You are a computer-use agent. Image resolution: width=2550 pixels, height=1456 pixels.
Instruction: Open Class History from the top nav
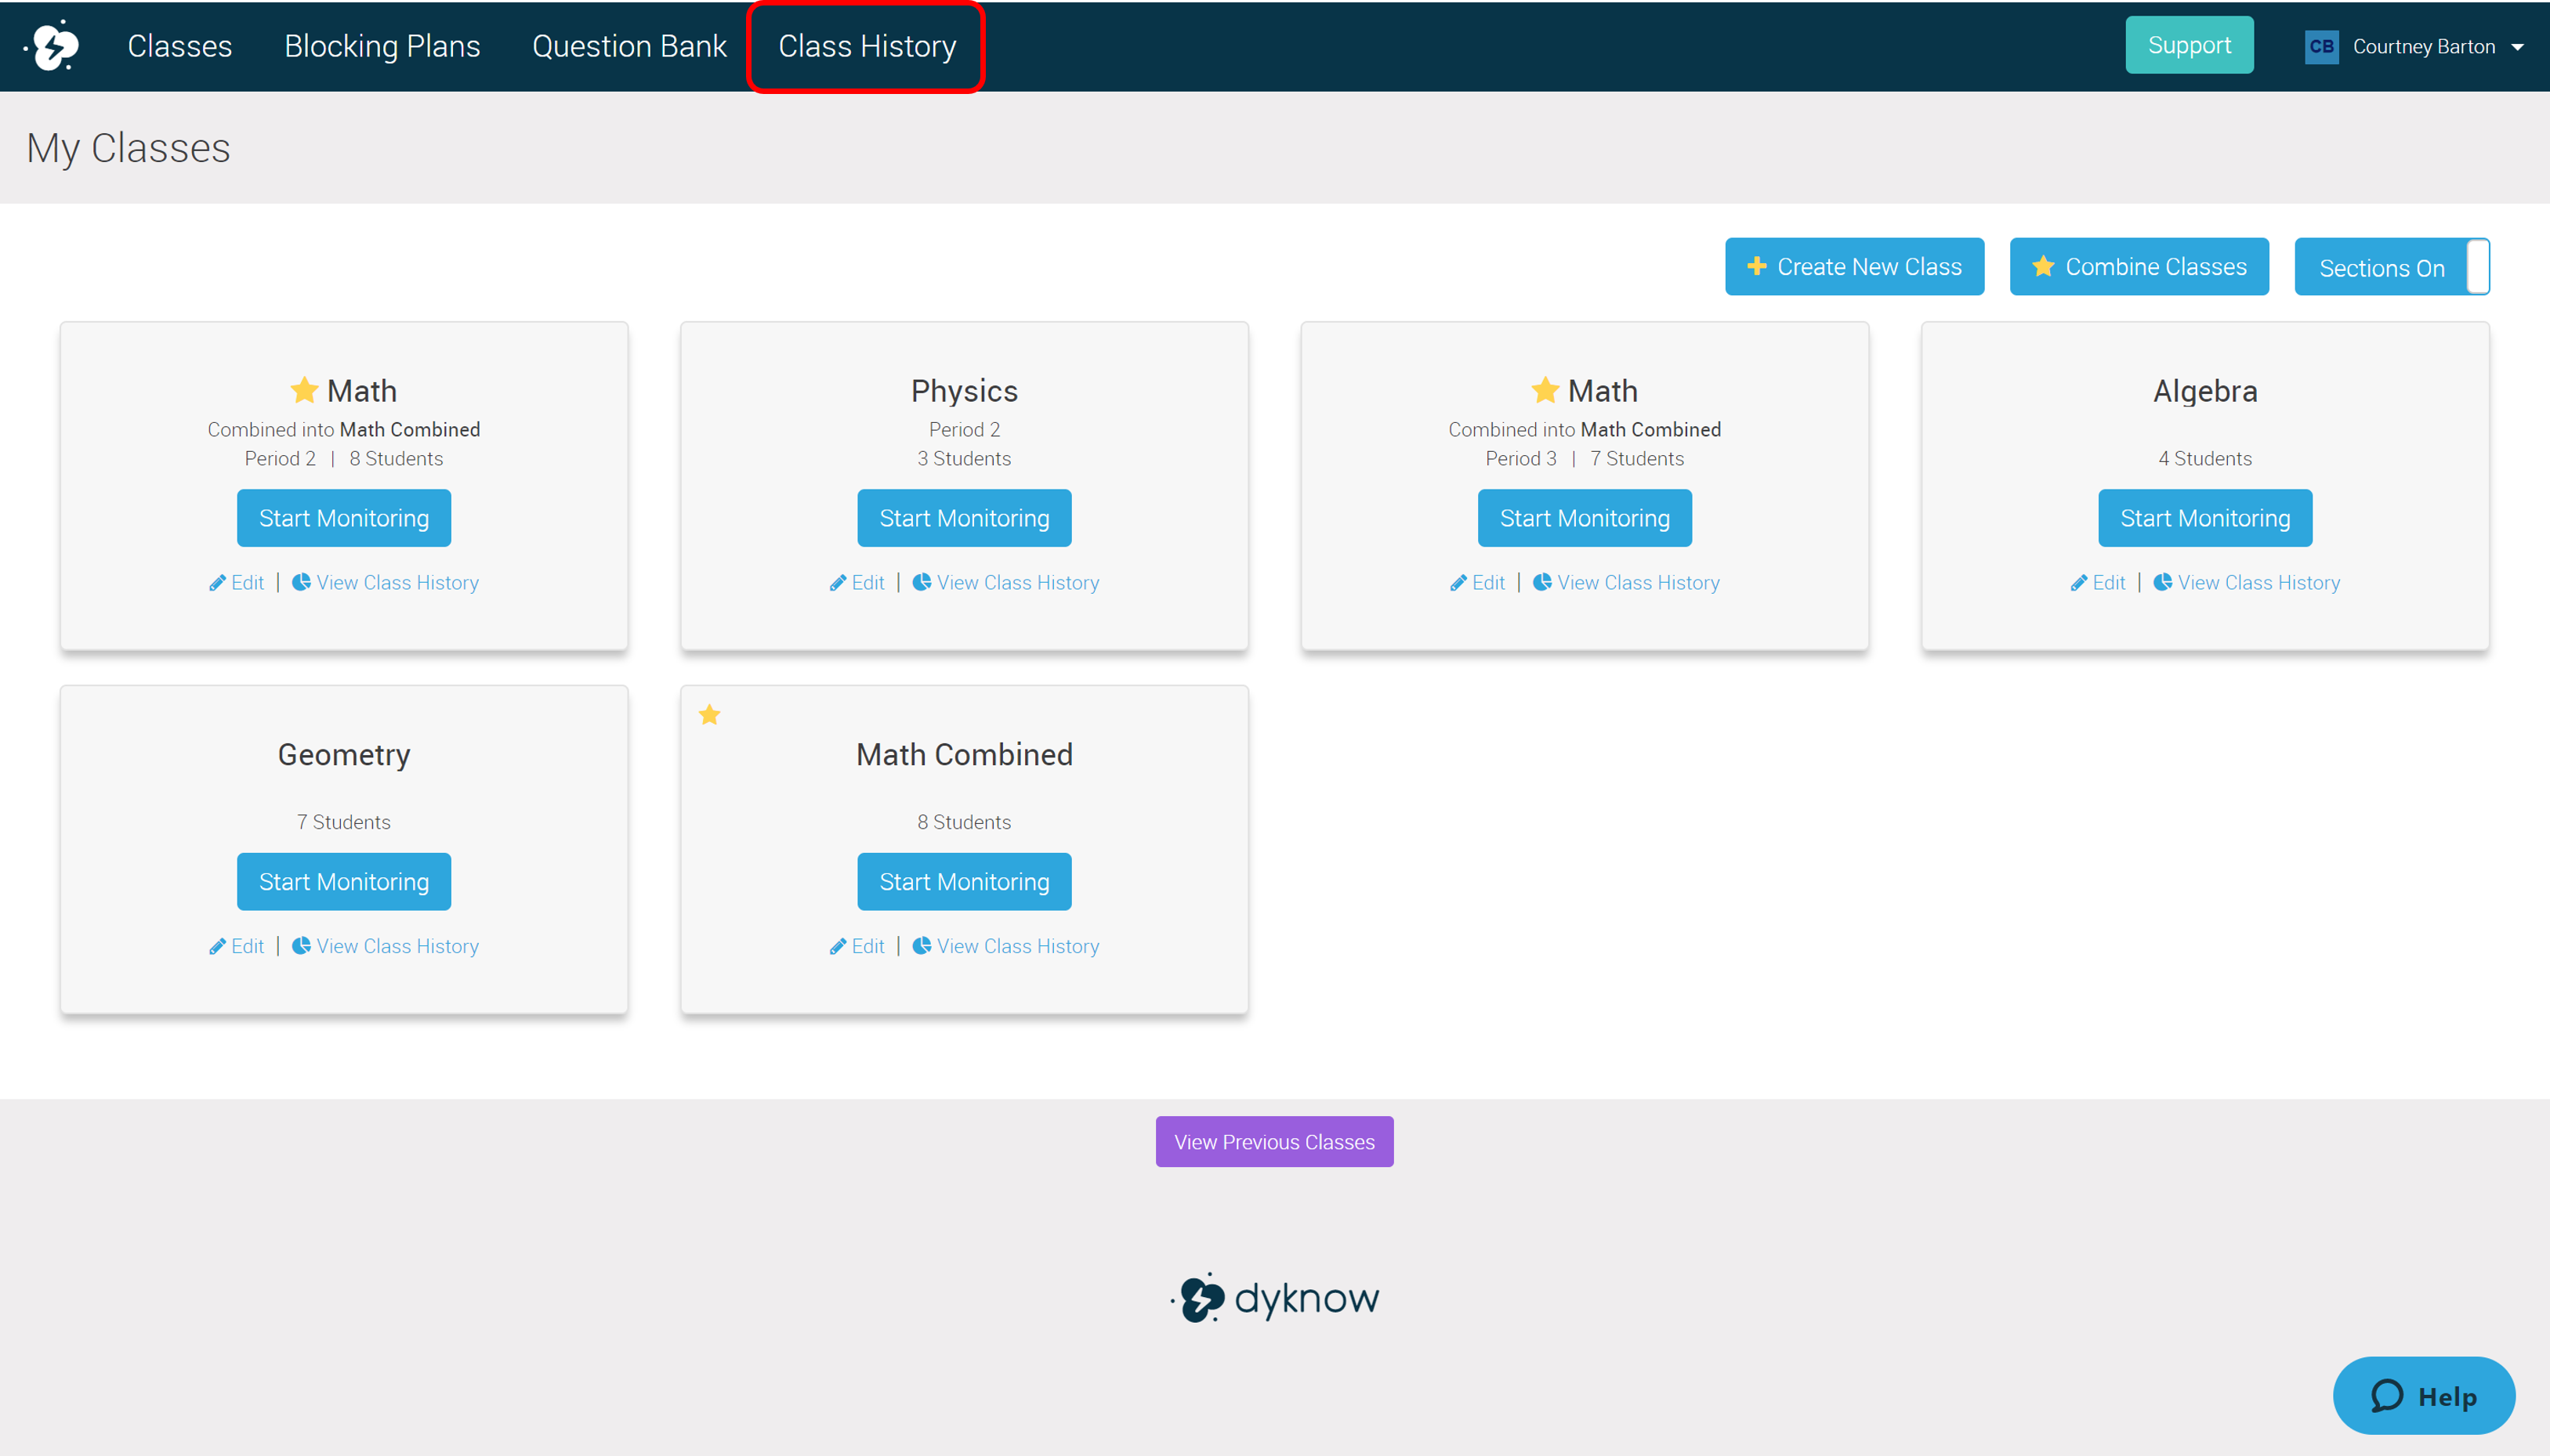867,46
